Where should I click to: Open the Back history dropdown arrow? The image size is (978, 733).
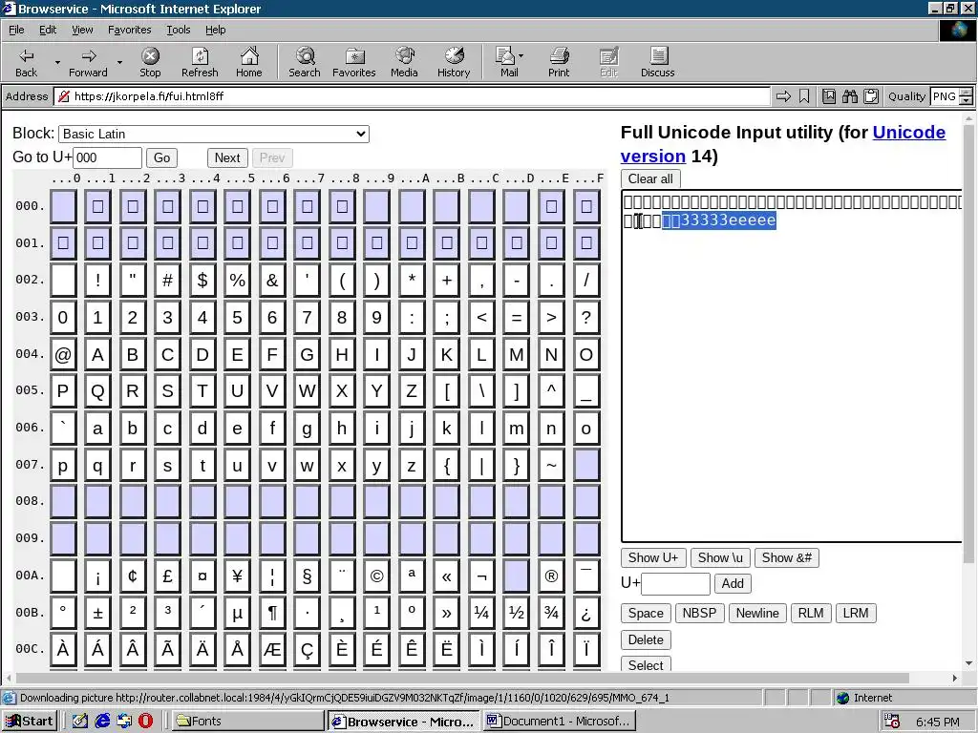tap(57, 62)
